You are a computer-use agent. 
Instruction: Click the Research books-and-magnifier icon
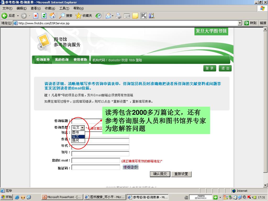pos(152,16)
